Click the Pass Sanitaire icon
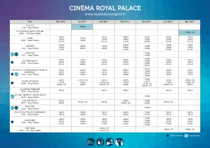Viewport: 210px width, 148px height. coord(91,141)
